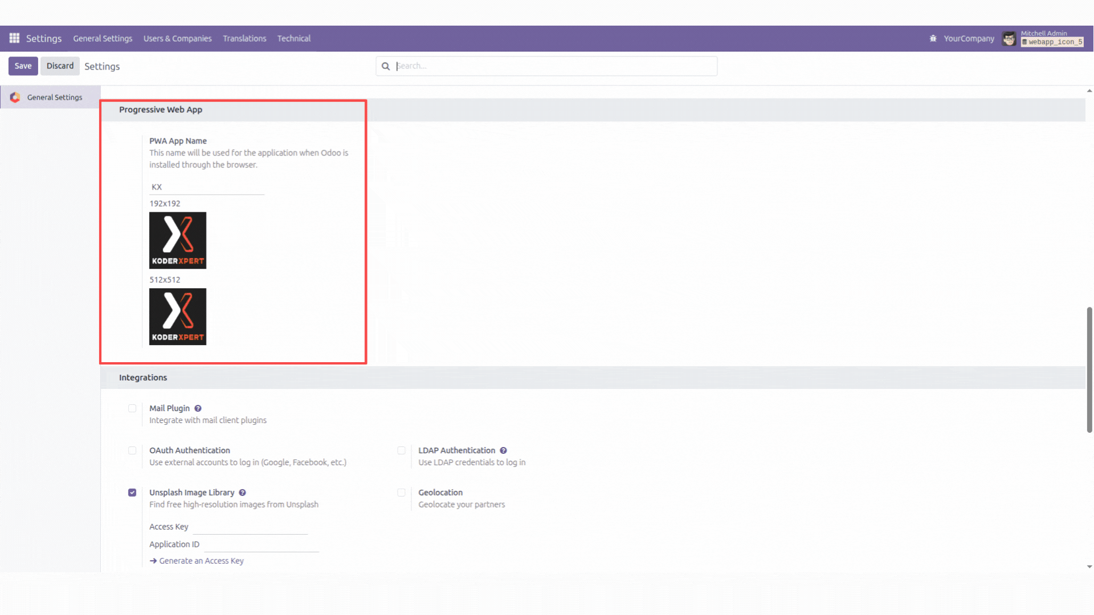Enable the LDAP Authentication checkbox
The image size is (1094, 615).
401,450
